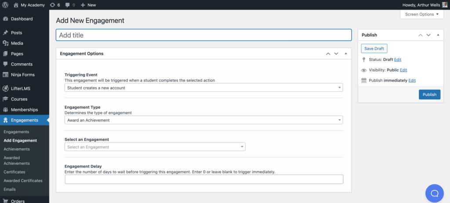Move Engagement Options panel down

336,53
